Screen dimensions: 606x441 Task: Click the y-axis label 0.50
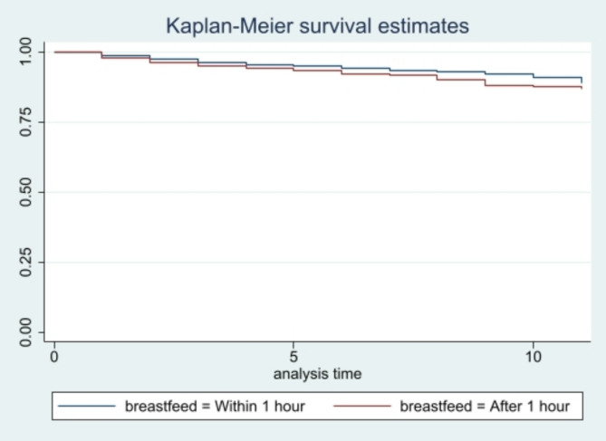click(x=25, y=192)
